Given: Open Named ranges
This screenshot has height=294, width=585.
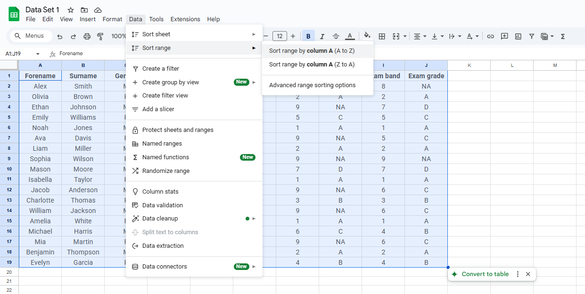Looking at the screenshot, I should [194, 144].
